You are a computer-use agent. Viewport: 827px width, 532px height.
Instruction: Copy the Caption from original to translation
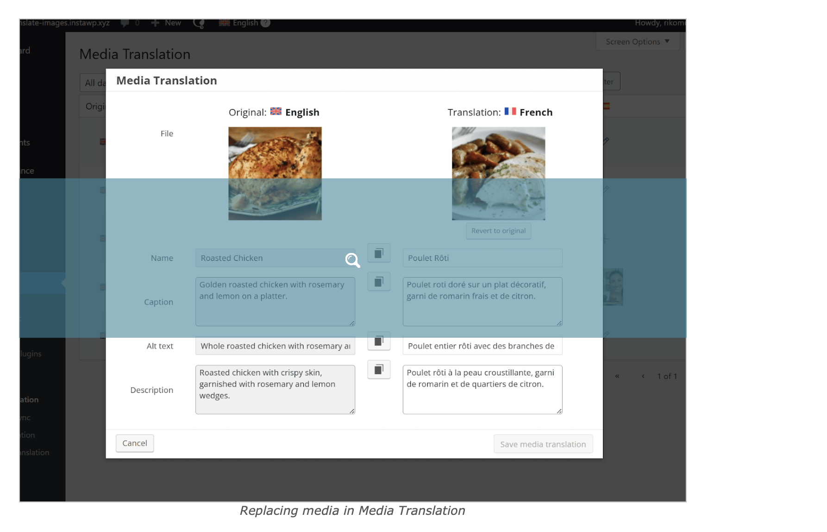[x=379, y=281]
